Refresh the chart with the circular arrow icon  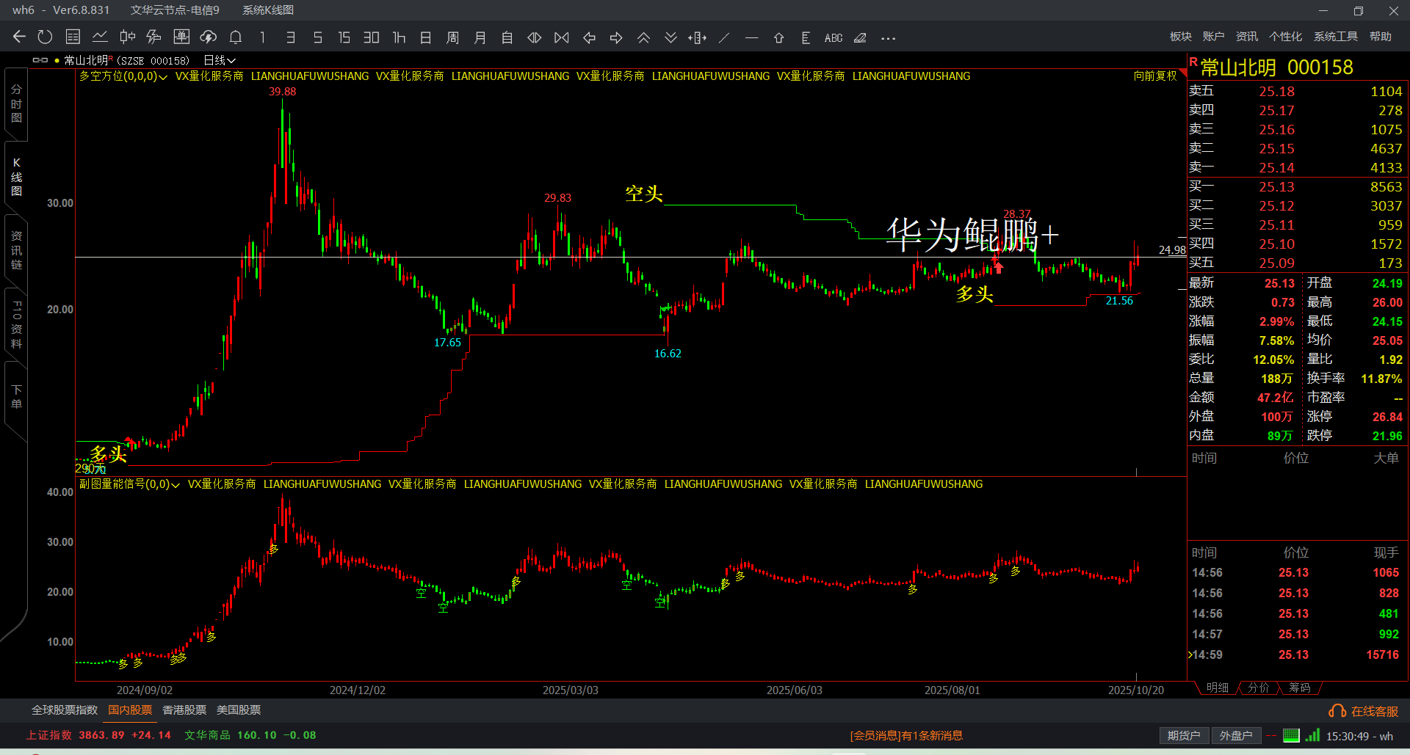click(45, 37)
